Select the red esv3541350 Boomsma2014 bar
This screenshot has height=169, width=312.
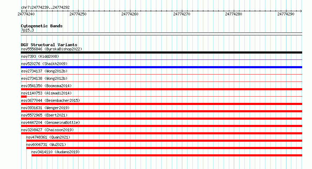tap(161, 89)
